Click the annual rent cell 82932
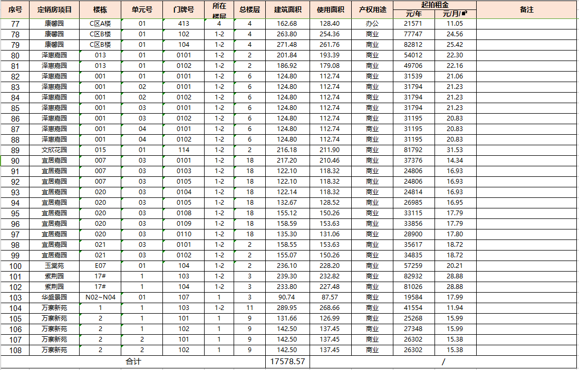This screenshot has height=370, width=579. click(x=413, y=276)
